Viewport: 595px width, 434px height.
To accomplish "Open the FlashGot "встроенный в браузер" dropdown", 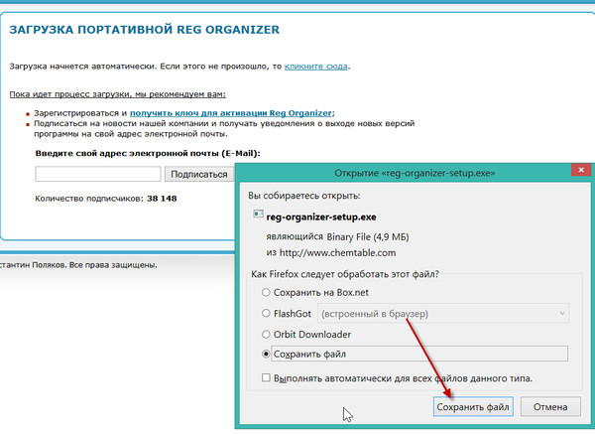I will pos(443,314).
